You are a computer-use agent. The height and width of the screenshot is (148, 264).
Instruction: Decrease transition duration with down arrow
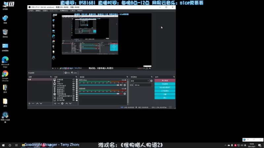152,86
